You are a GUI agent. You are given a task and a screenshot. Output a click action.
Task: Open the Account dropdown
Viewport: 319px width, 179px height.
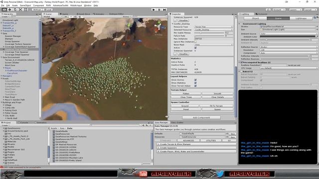279,9
